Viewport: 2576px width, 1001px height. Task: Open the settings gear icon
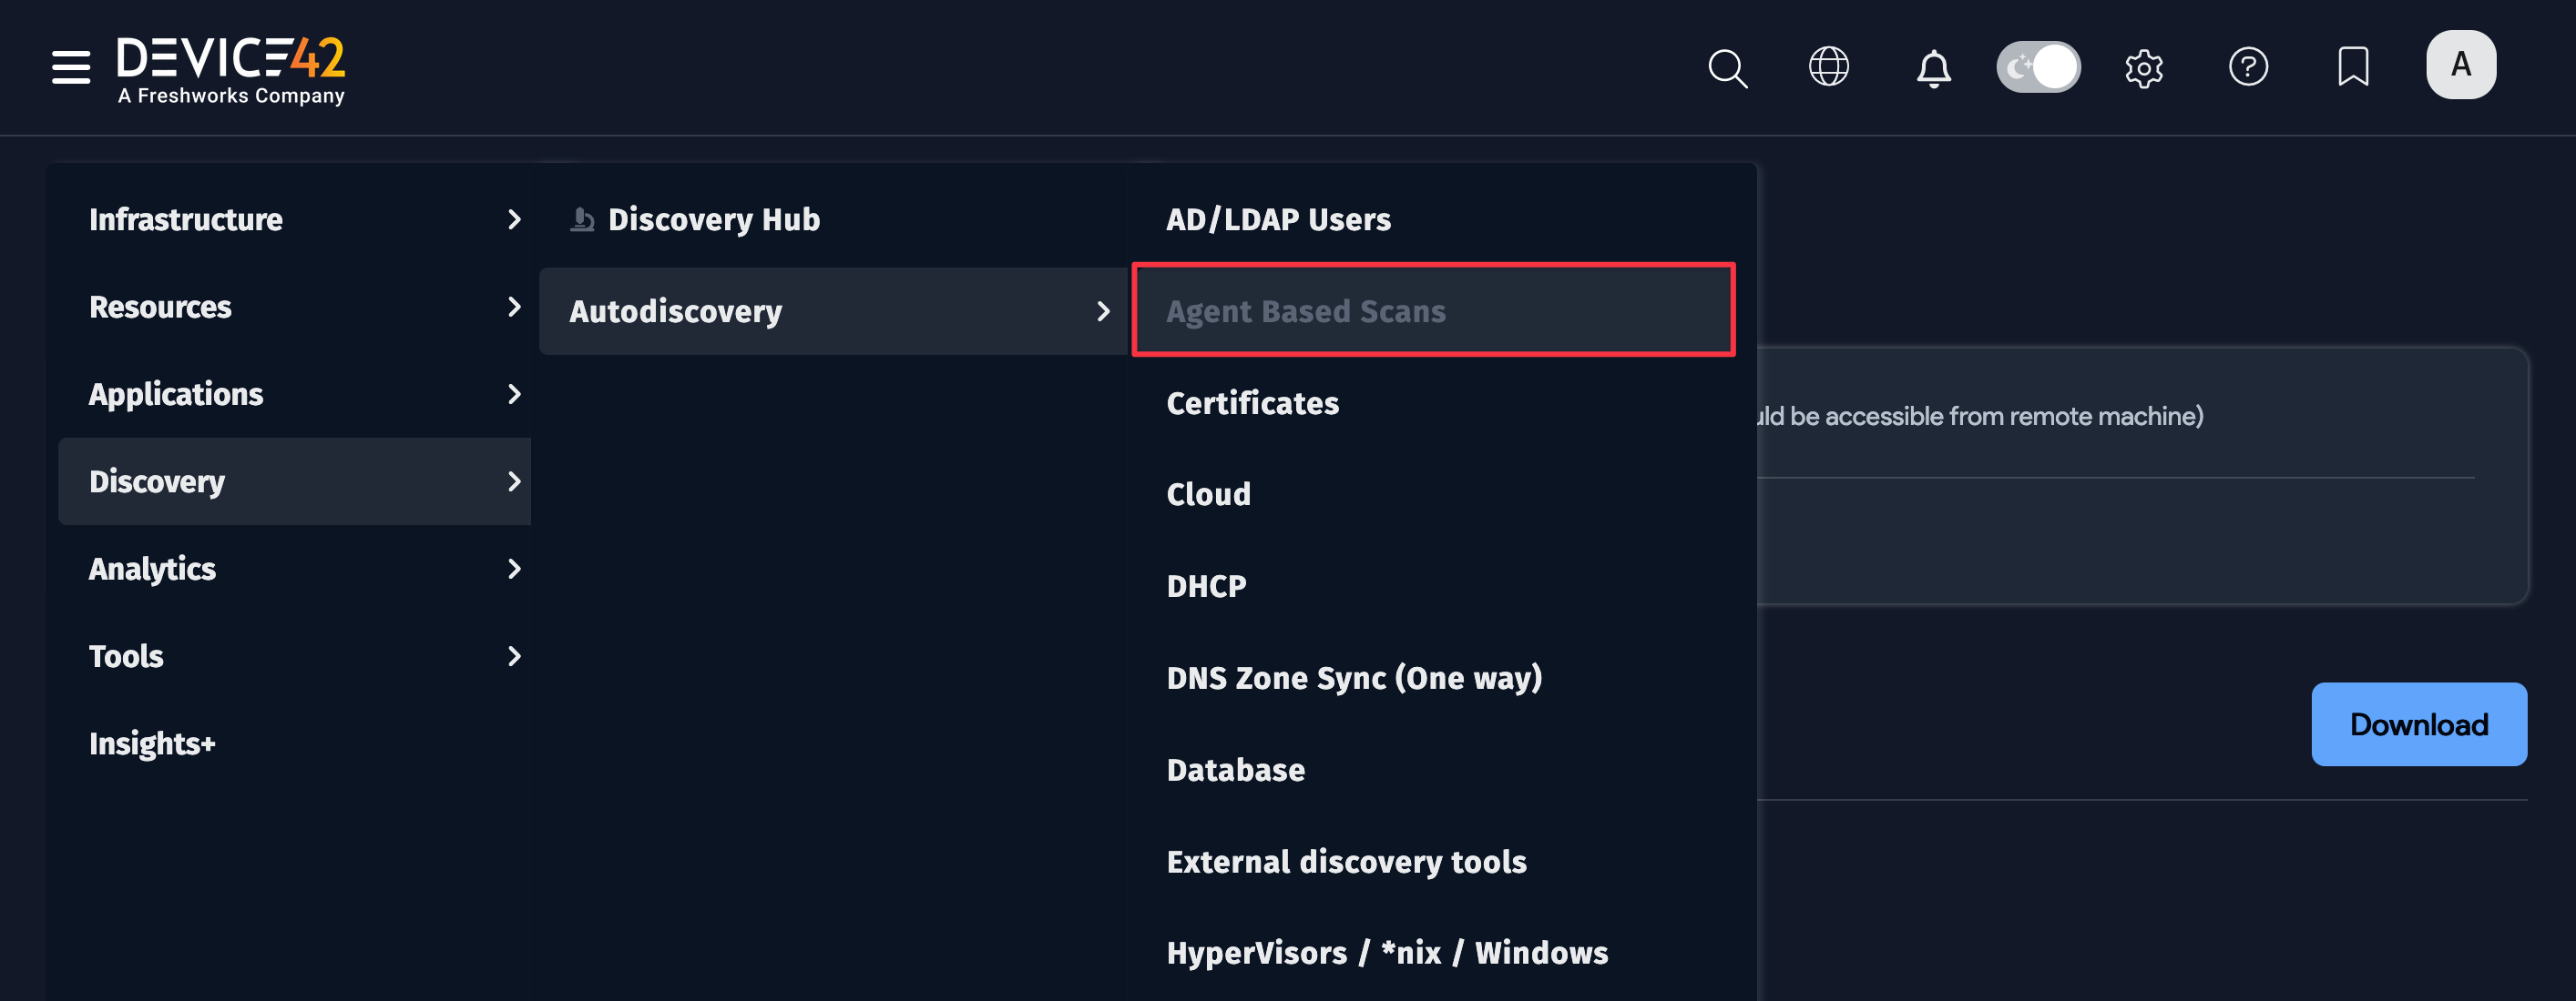pos(2144,67)
